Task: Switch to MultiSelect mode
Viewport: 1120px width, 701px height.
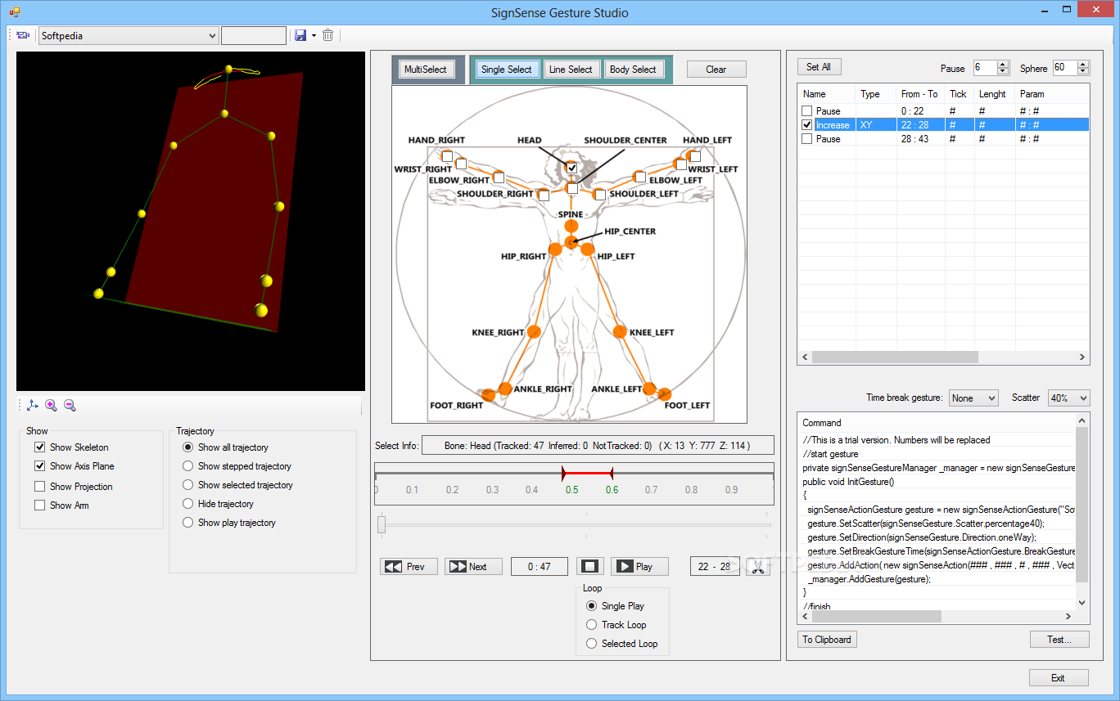Action: [x=426, y=70]
